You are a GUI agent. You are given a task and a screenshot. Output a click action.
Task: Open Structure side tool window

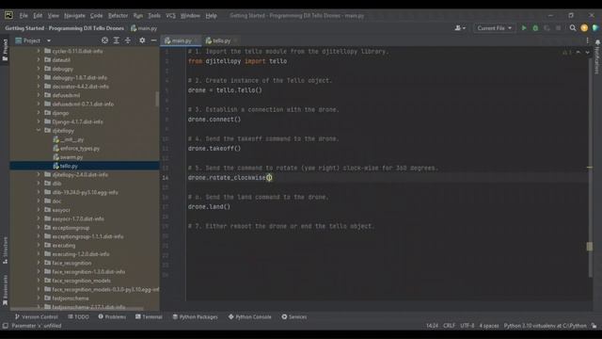coord(5,250)
